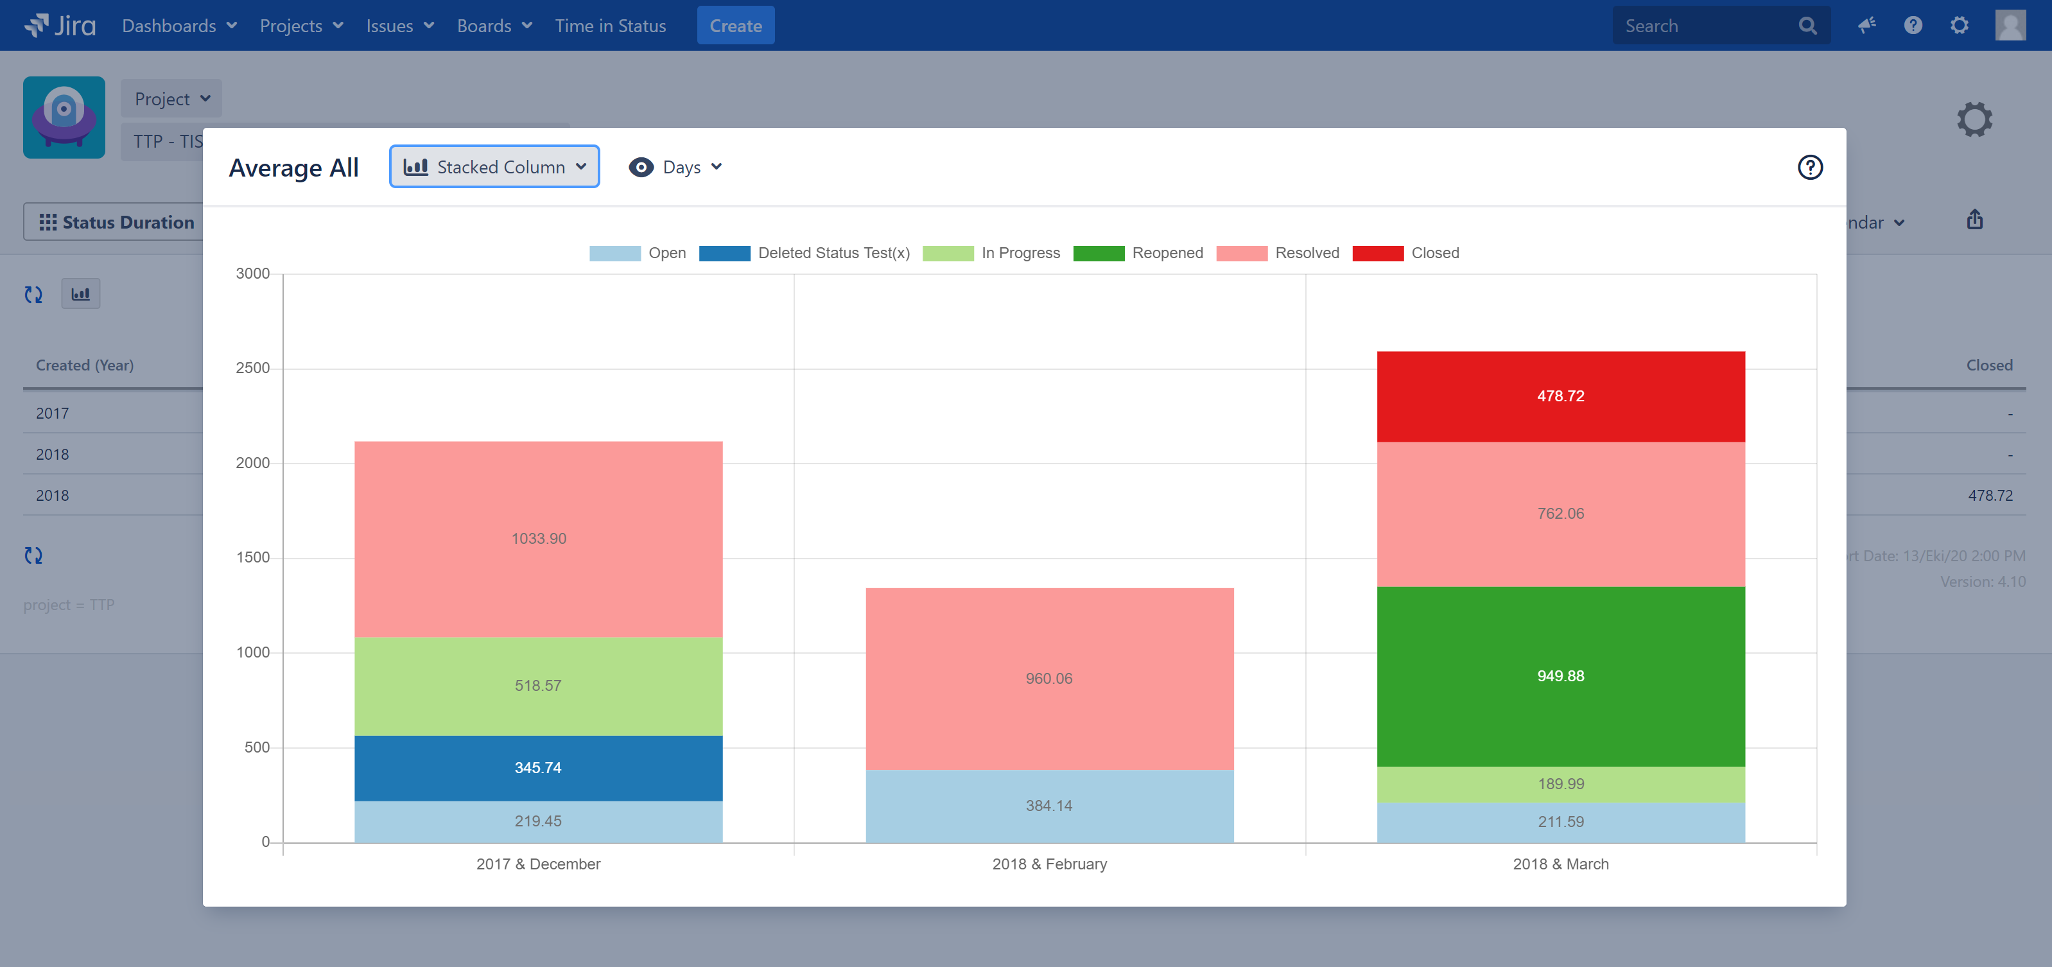Open the Project filter dropdown
Viewport: 2052px width, 967px height.
point(171,99)
